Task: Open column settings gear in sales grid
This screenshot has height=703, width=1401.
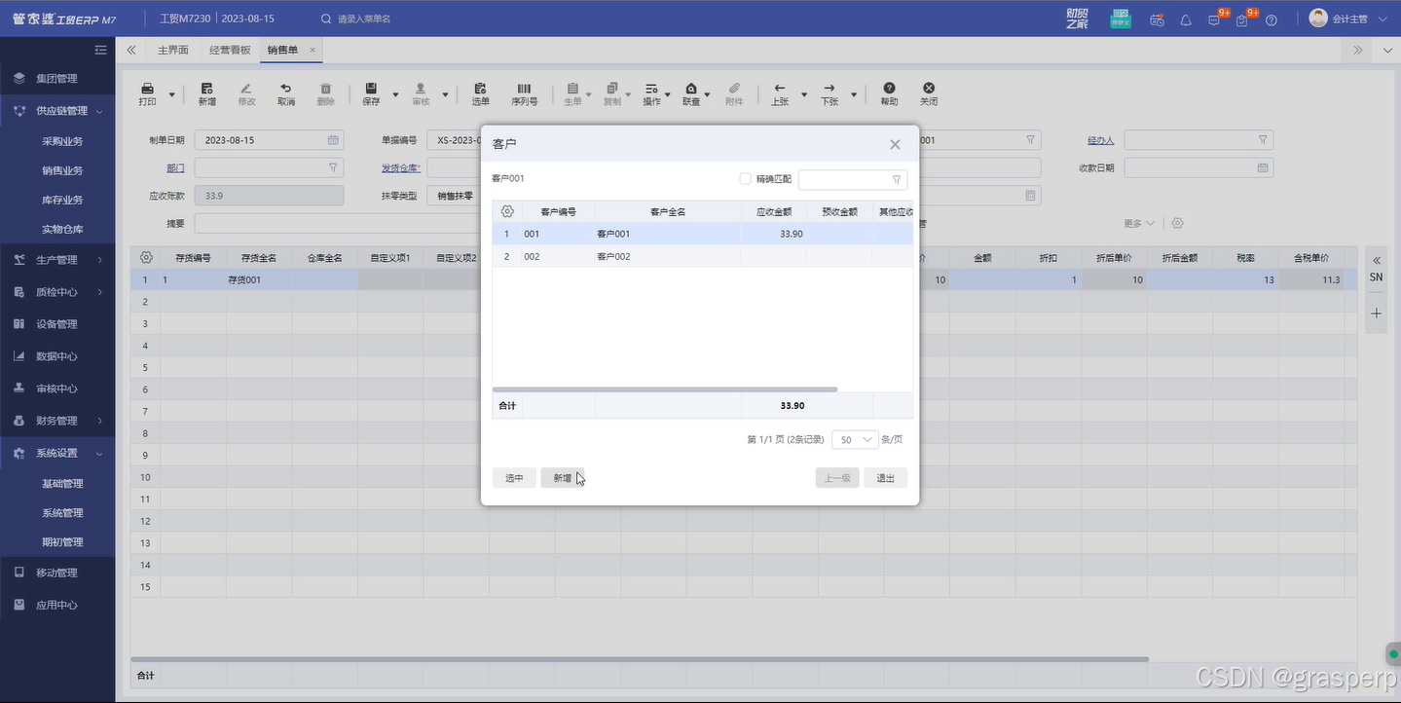Action: pos(146,257)
